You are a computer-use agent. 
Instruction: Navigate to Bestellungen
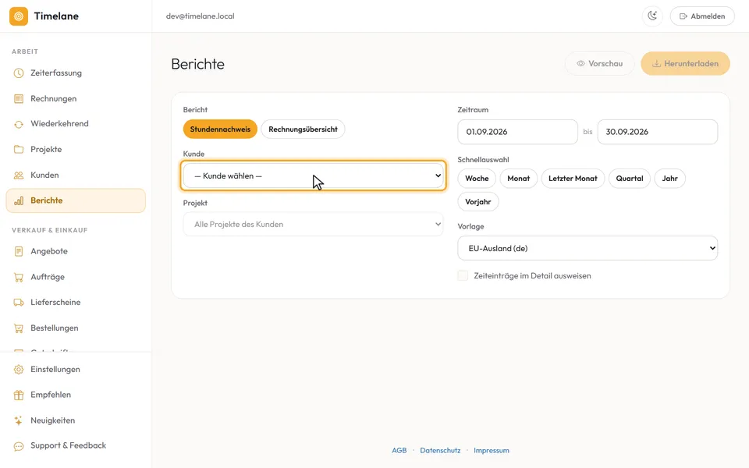click(x=76, y=328)
